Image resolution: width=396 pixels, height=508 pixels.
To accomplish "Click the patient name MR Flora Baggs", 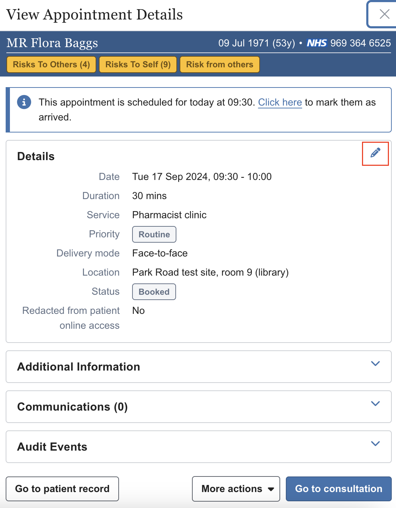I will [52, 43].
